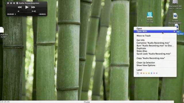Click the maximum volume speaker icon
The image size is (184, 103).
(x=35, y=11)
